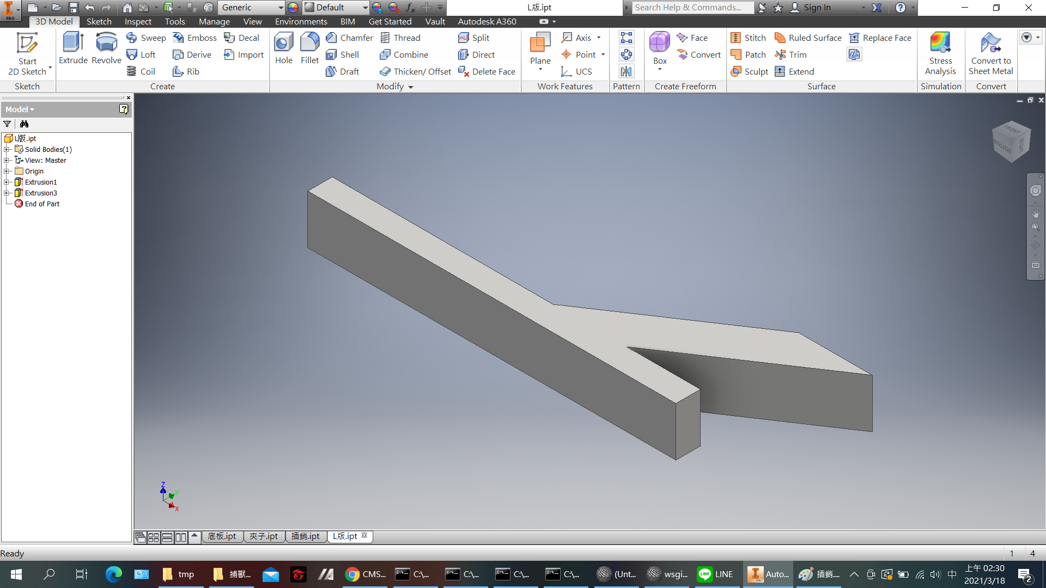Open the Stress Analysis tool

click(x=940, y=53)
